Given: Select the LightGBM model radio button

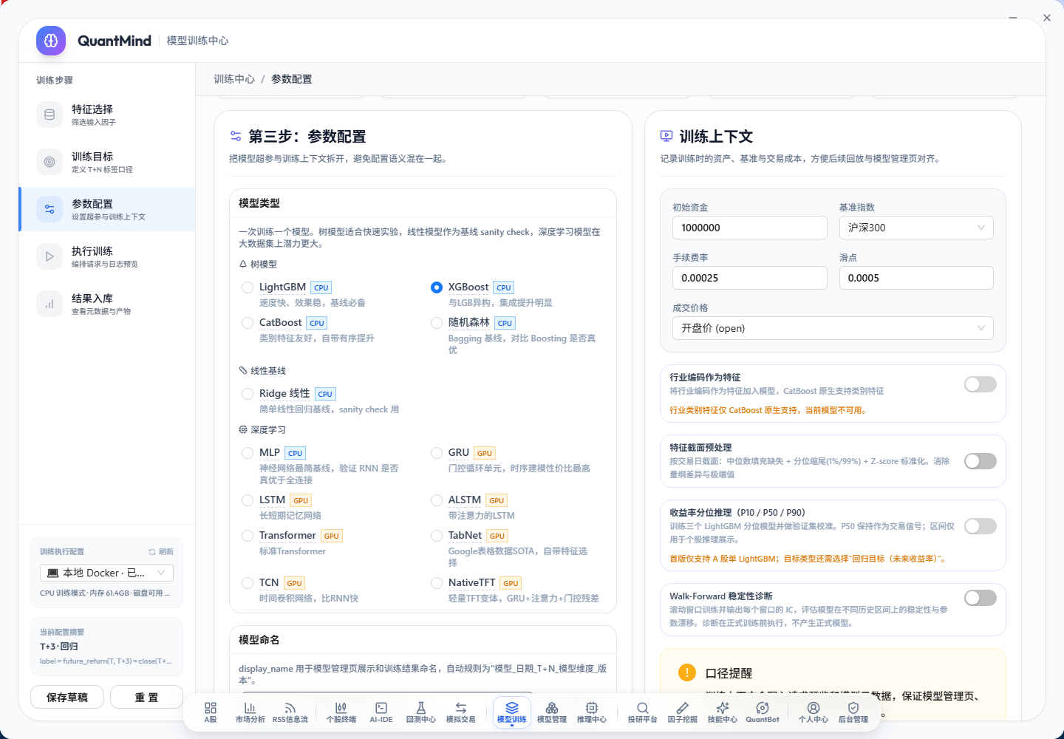Looking at the screenshot, I should [x=248, y=287].
